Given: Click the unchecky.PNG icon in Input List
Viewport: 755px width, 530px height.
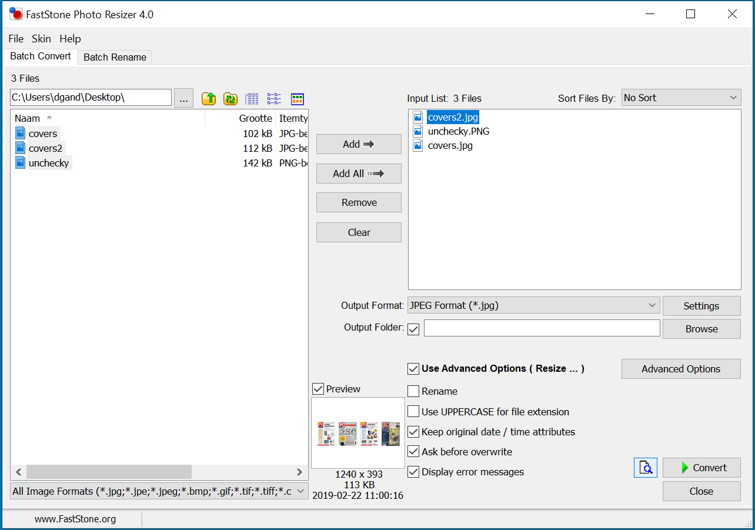Looking at the screenshot, I should click(418, 131).
